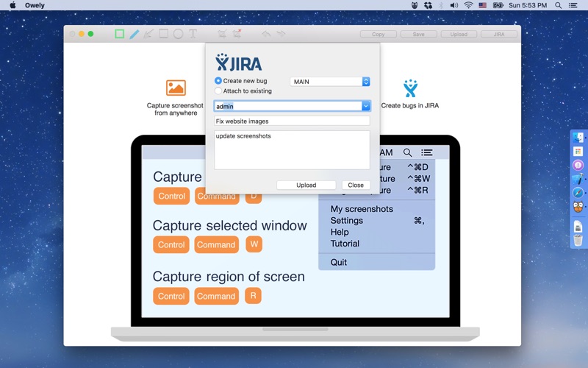Viewport: 588px width, 368px height.
Task: Select the green rectangle highlight tool
Action: click(119, 34)
